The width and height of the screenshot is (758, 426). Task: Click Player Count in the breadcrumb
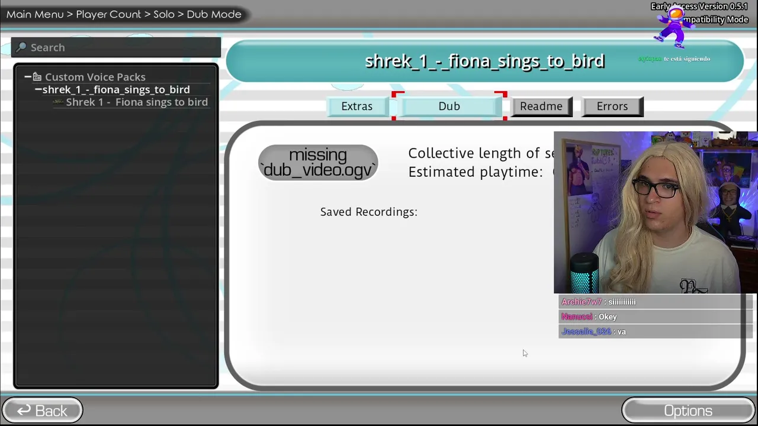(x=108, y=14)
